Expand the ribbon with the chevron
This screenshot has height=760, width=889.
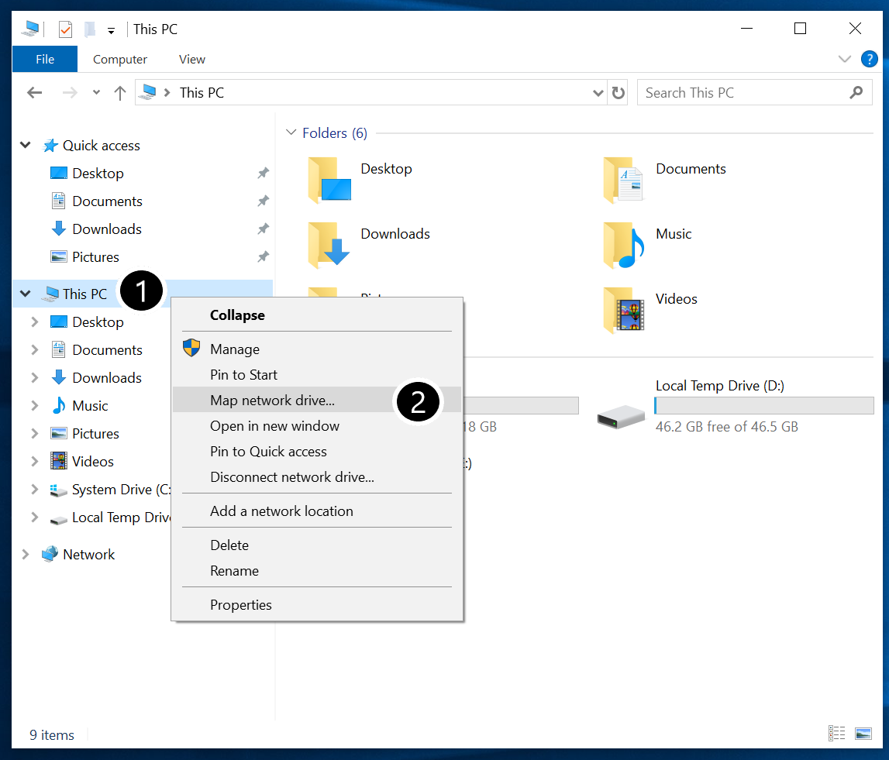tap(844, 59)
